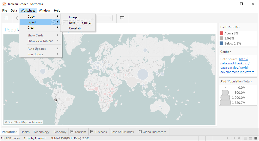Click 'SUM of AVG(Birth Rate): 2.0%' status text

pyautogui.click(x=70, y=138)
